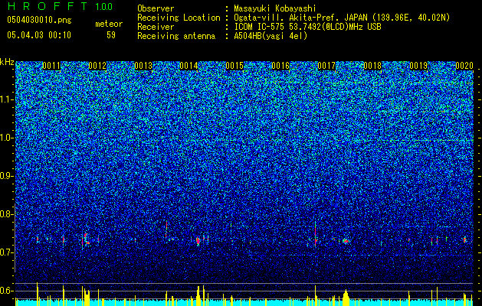Click the 0020 time marker
This screenshot has width=482, height=306.
(464, 66)
